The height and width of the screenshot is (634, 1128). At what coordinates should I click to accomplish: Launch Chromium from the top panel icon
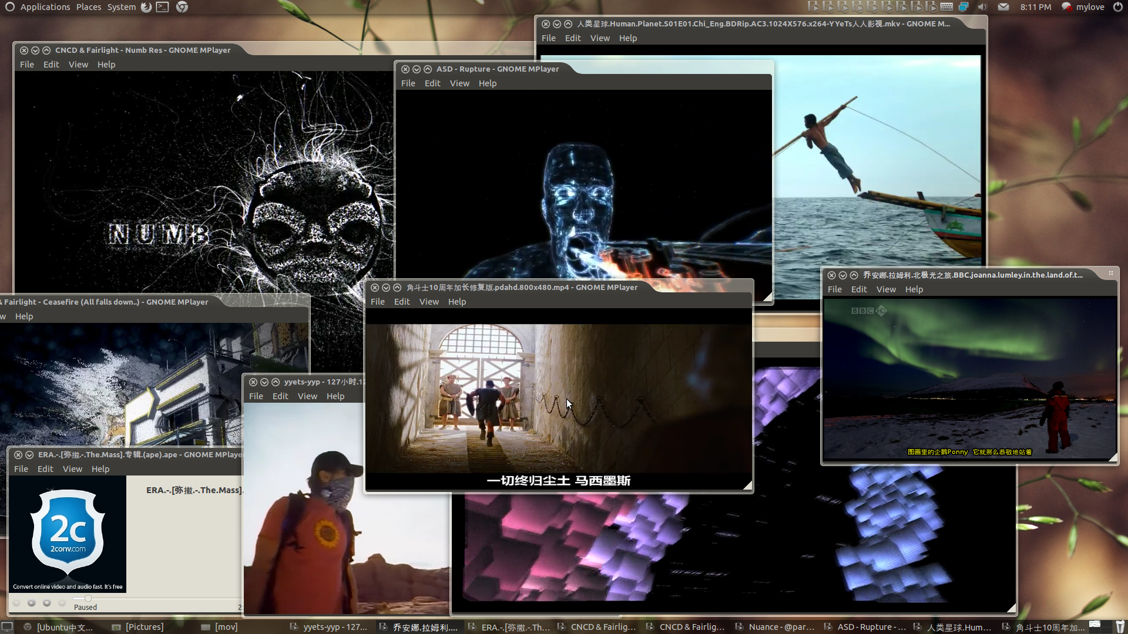click(x=182, y=7)
